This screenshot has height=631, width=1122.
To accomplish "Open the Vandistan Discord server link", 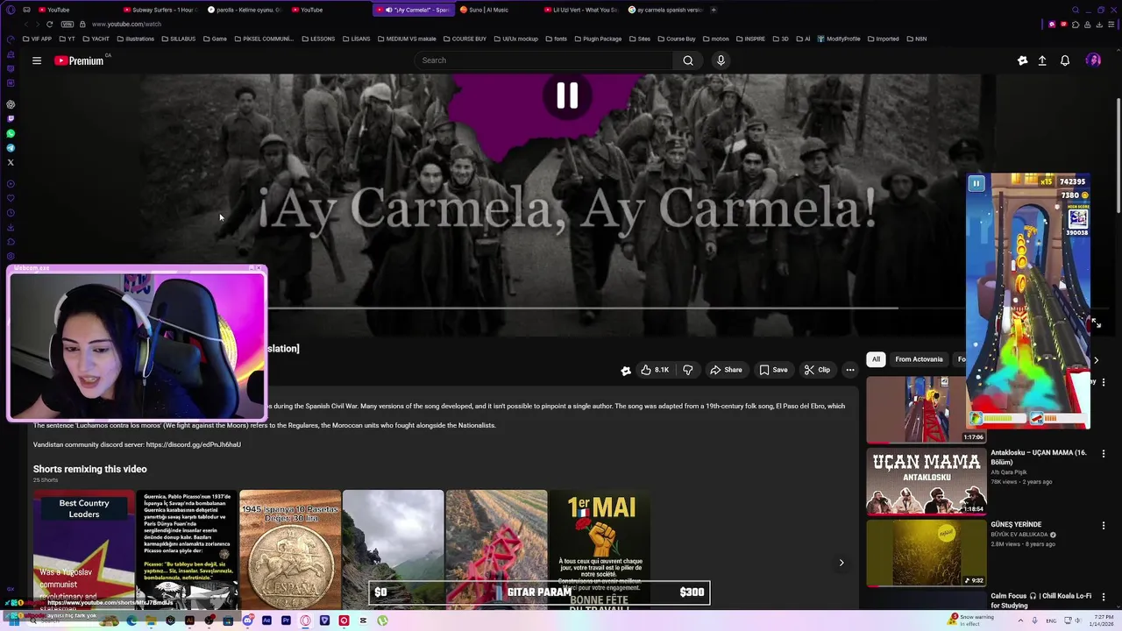I will click(193, 444).
